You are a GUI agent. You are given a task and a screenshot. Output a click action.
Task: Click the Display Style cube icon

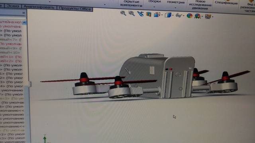[x=168, y=15]
